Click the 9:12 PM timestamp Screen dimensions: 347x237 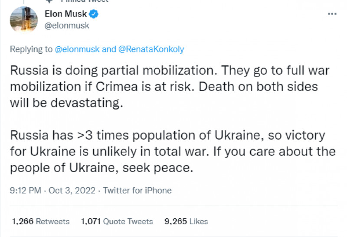pyautogui.click(x=26, y=190)
